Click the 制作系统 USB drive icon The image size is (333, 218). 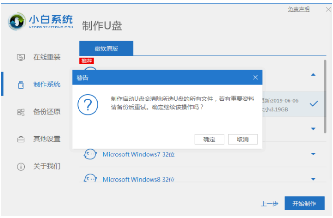[x=21, y=84]
